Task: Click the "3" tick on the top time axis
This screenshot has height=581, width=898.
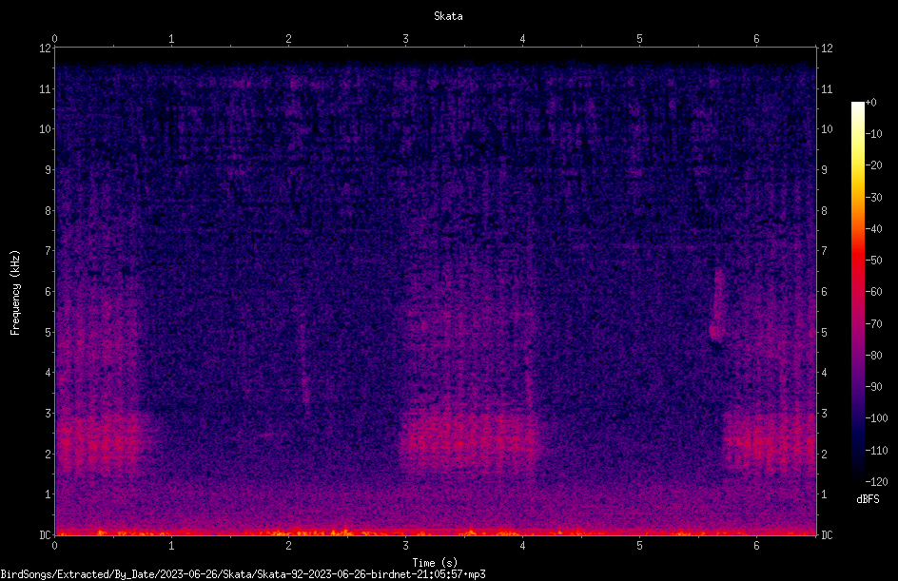Action: (x=405, y=39)
